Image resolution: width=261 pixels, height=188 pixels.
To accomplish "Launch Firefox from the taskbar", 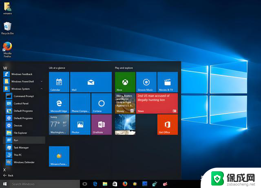I will click(x=125, y=184).
